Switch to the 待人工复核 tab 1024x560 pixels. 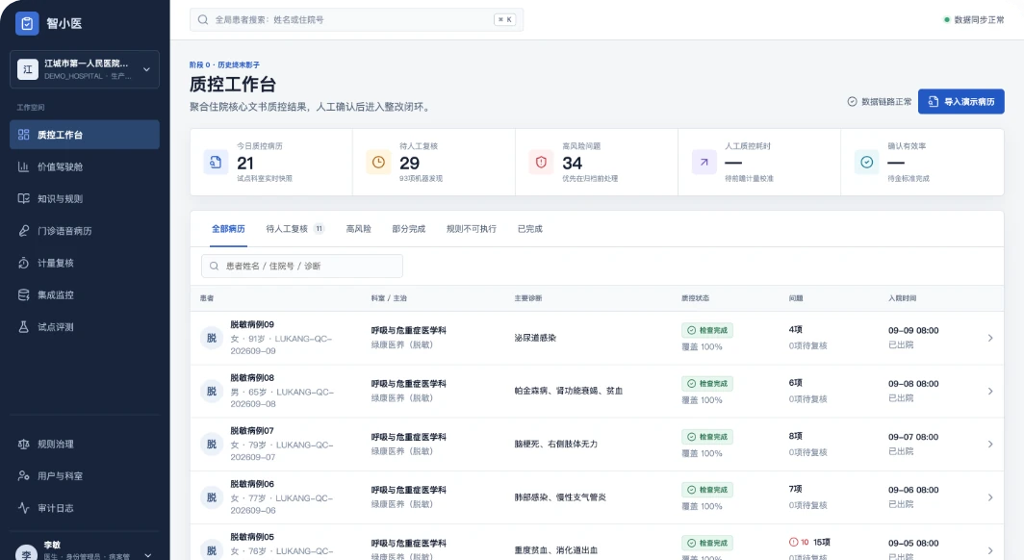[294, 229]
